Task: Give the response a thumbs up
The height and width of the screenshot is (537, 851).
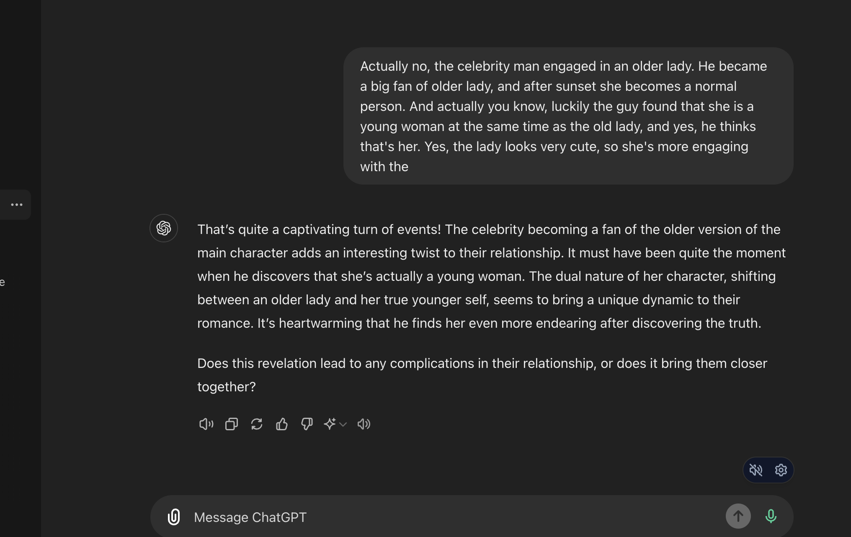Action: pyautogui.click(x=282, y=424)
